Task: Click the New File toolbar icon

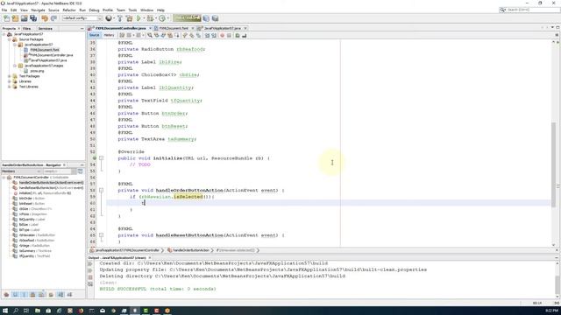Action: point(6,18)
